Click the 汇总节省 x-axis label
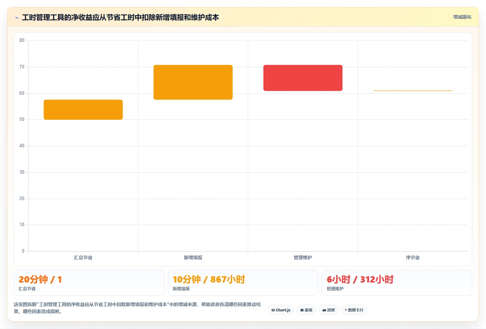 click(83, 257)
